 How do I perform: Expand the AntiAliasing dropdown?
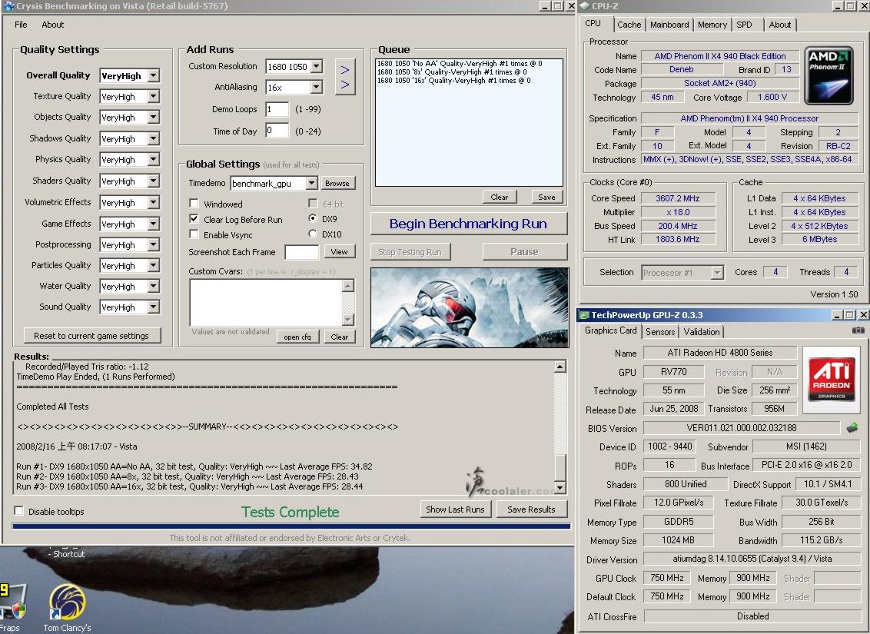[317, 87]
